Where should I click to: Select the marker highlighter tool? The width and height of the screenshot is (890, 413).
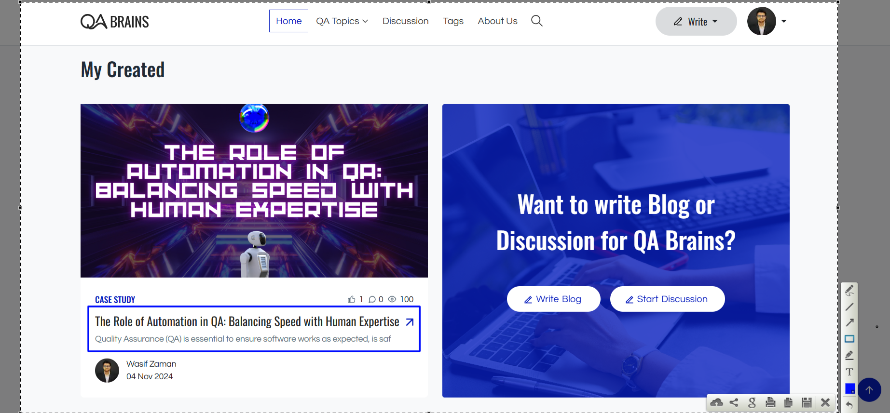click(849, 355)
